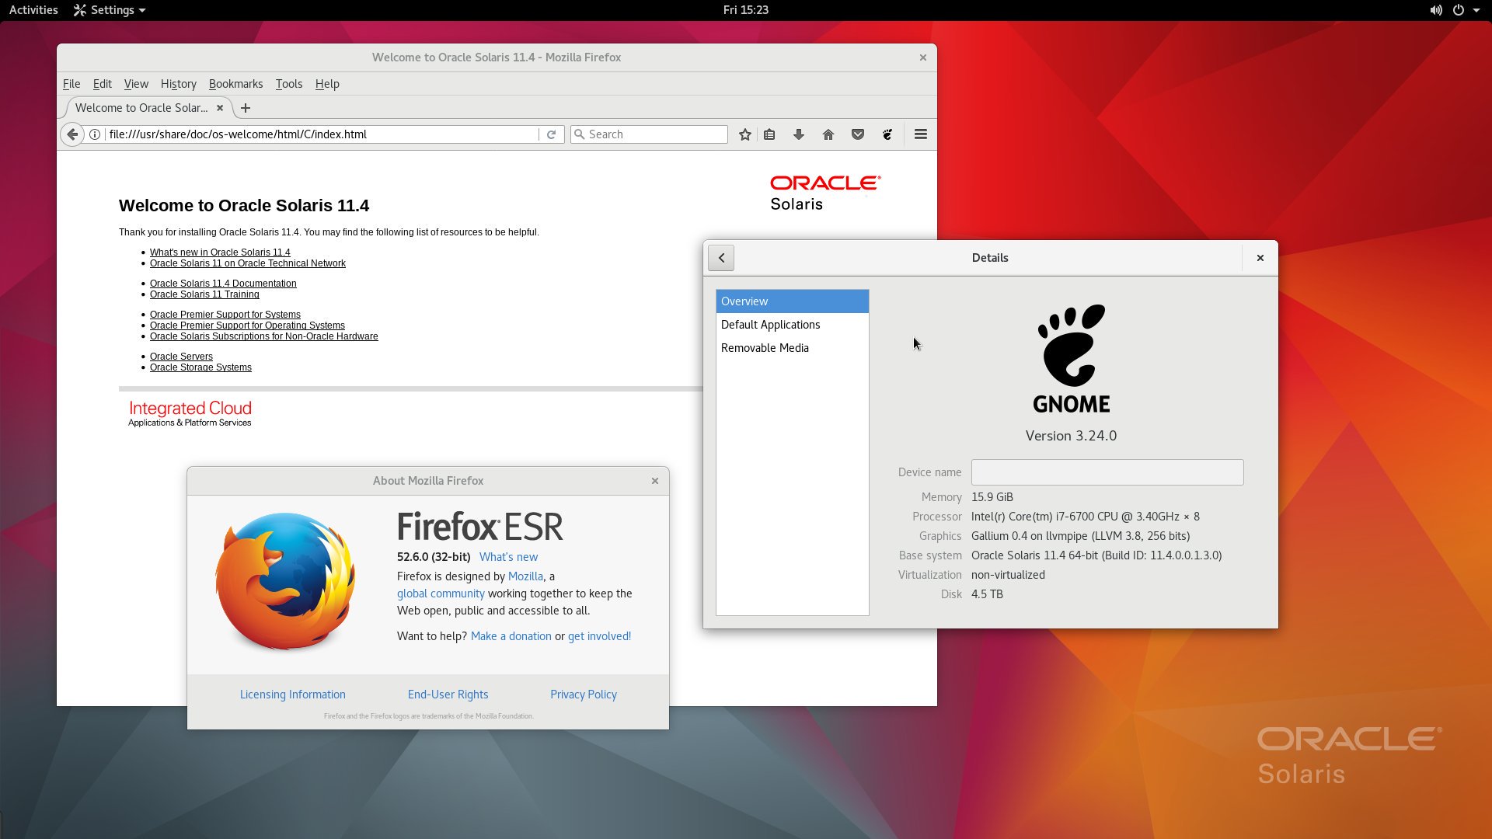The image size is (1492, 839).
Task: Open Firefox Tools menu
Action: click(x=288, y=84)
